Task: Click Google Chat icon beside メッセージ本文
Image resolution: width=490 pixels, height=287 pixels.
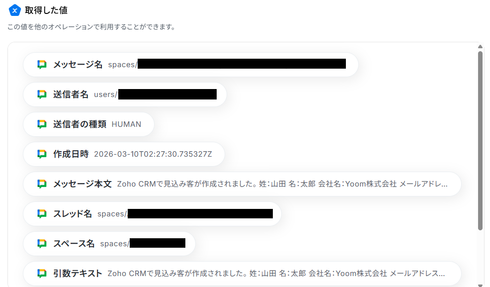Action: point(42,184)
